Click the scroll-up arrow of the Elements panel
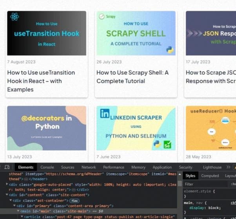 click(x=180, y=174)
